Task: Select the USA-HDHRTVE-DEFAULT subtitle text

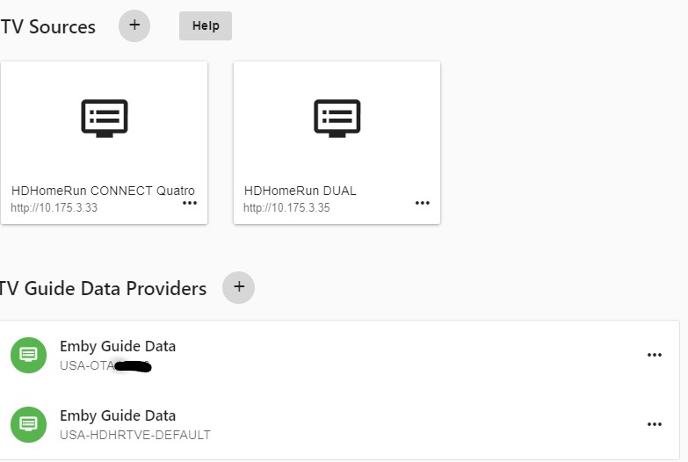Action: tap(135, 435)
